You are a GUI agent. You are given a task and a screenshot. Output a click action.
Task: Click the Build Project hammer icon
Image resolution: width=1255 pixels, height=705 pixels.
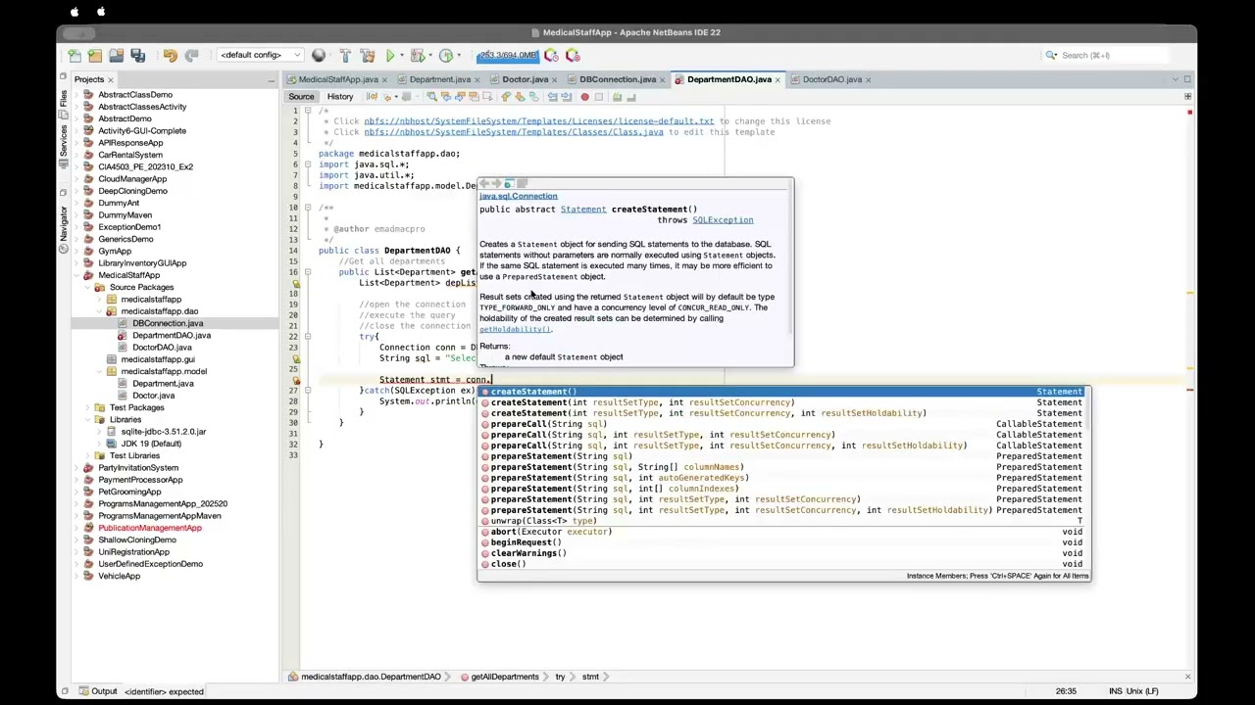point(345,56)
